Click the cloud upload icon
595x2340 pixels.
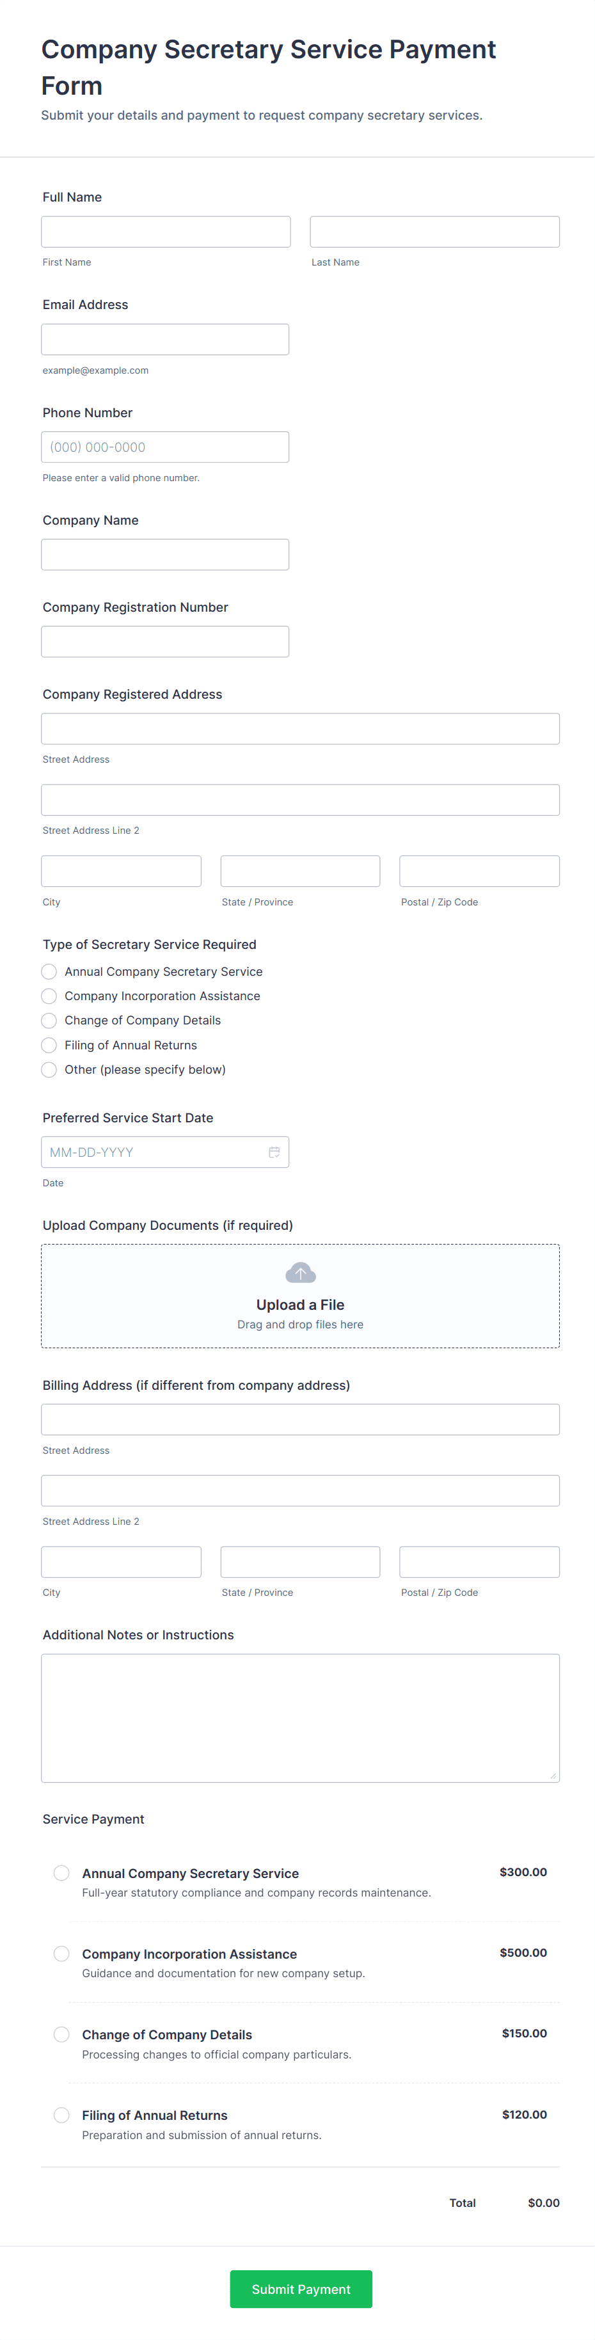(300, 1272)
